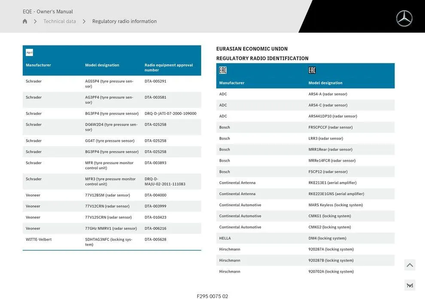Click the F295 0075 02 document number
Image resolution: width=425 pixels, height=300 pixels.
tap(212, 296)
